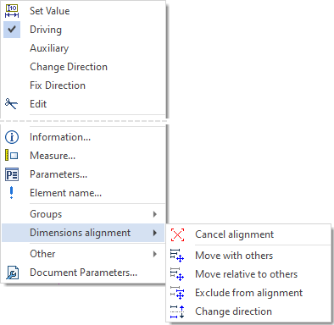Click the red Cancel alignment icon
The width and height of the screenshot is (334, 325).
click(177, 234)
